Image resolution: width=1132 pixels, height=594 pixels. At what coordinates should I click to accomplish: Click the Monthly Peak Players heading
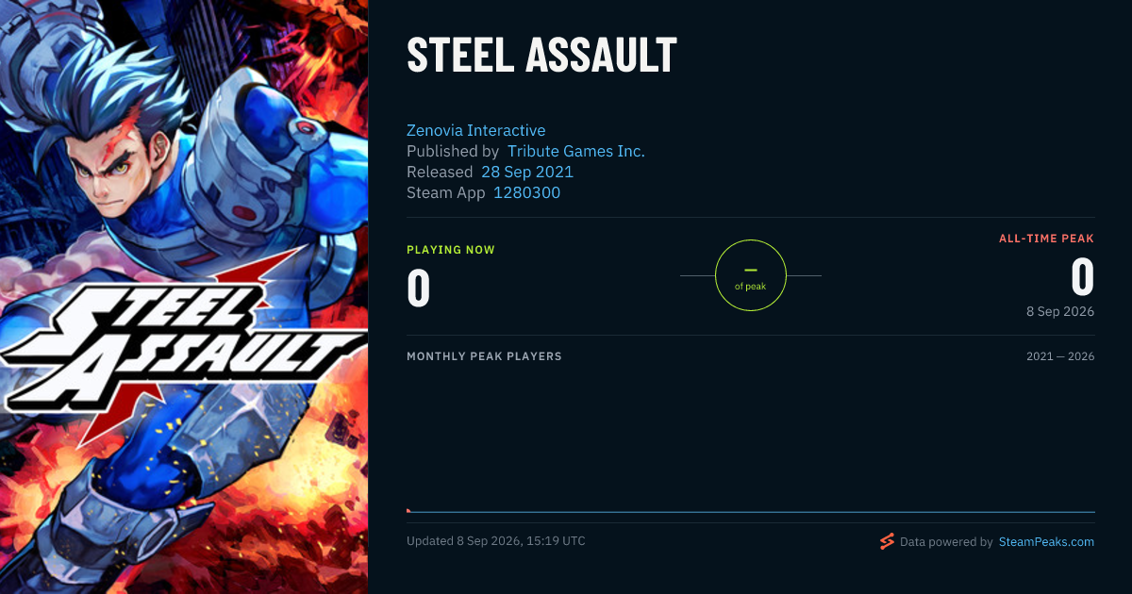484,356
